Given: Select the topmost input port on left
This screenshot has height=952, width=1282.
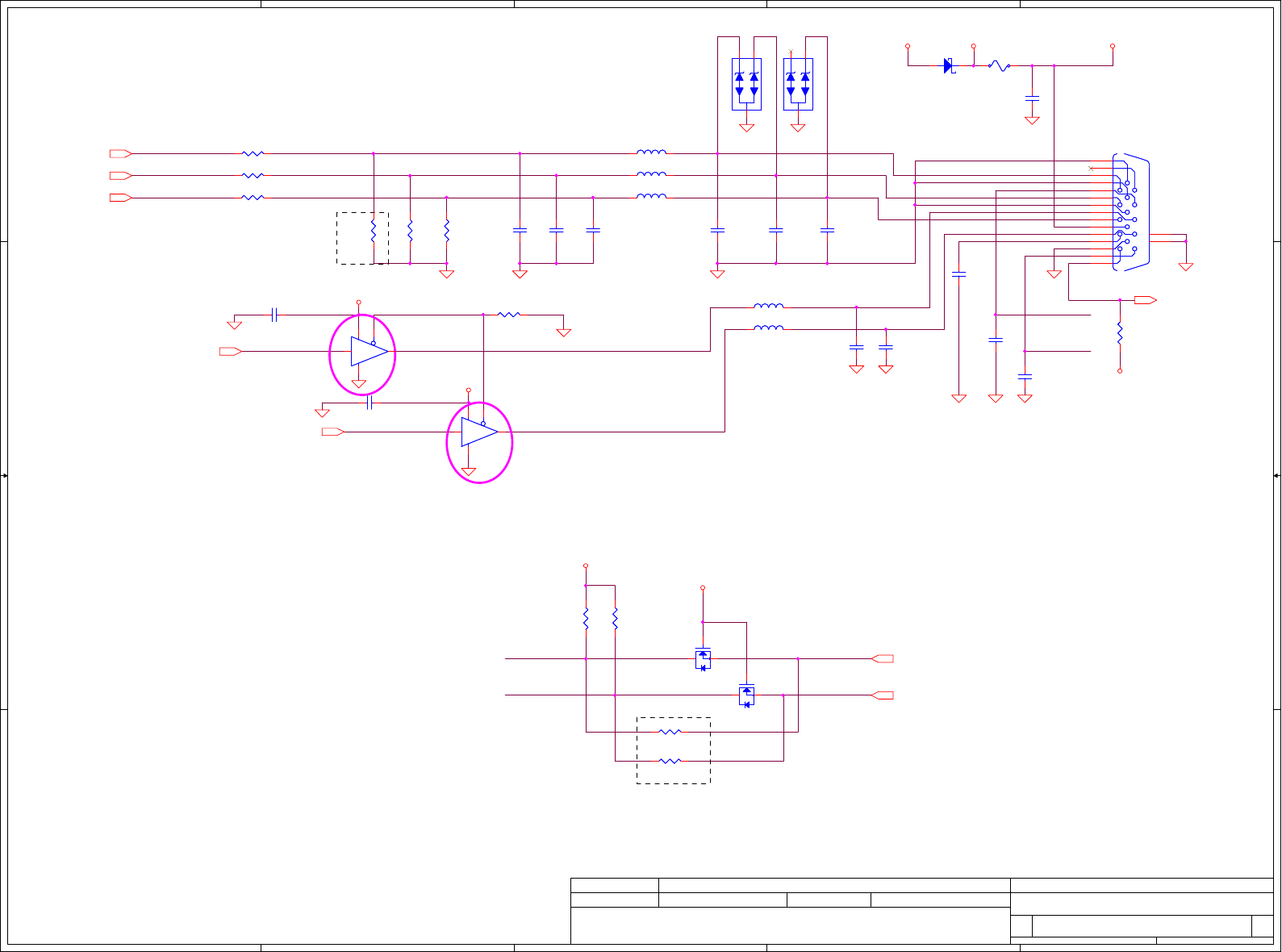Looking at the screenshot, I should tap(121, 153).
